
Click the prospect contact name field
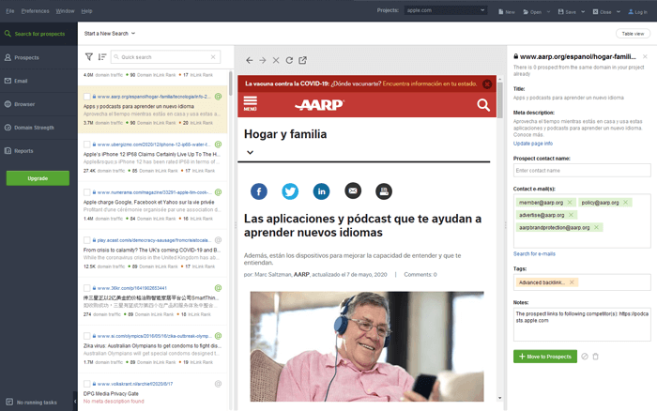pos(582,171)
